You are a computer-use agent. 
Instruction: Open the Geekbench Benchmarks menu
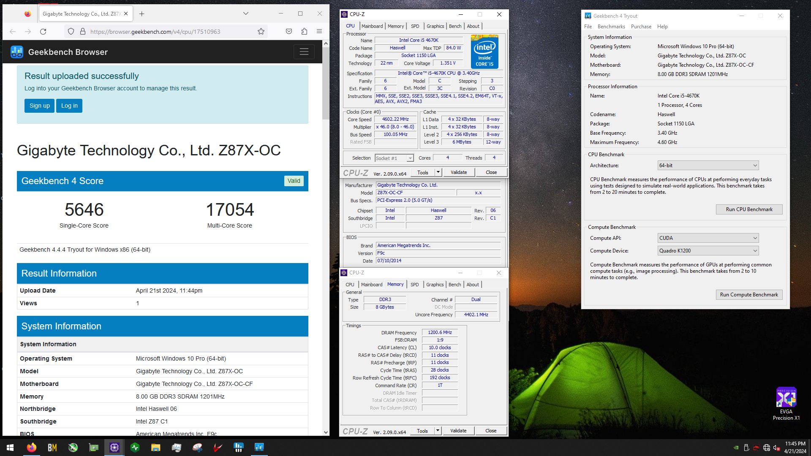point(611,27)
